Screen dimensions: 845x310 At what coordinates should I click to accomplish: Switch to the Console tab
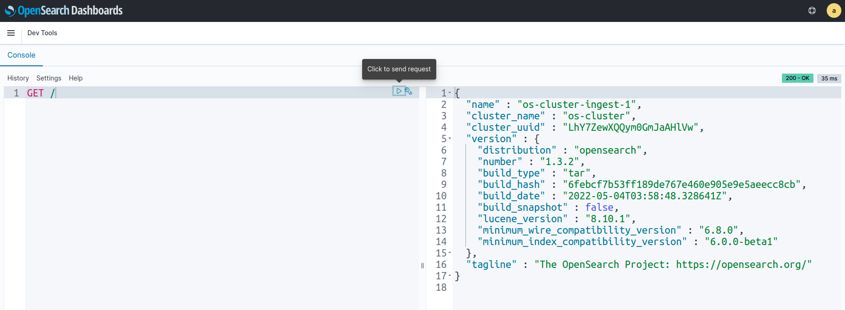click(21, 55)
